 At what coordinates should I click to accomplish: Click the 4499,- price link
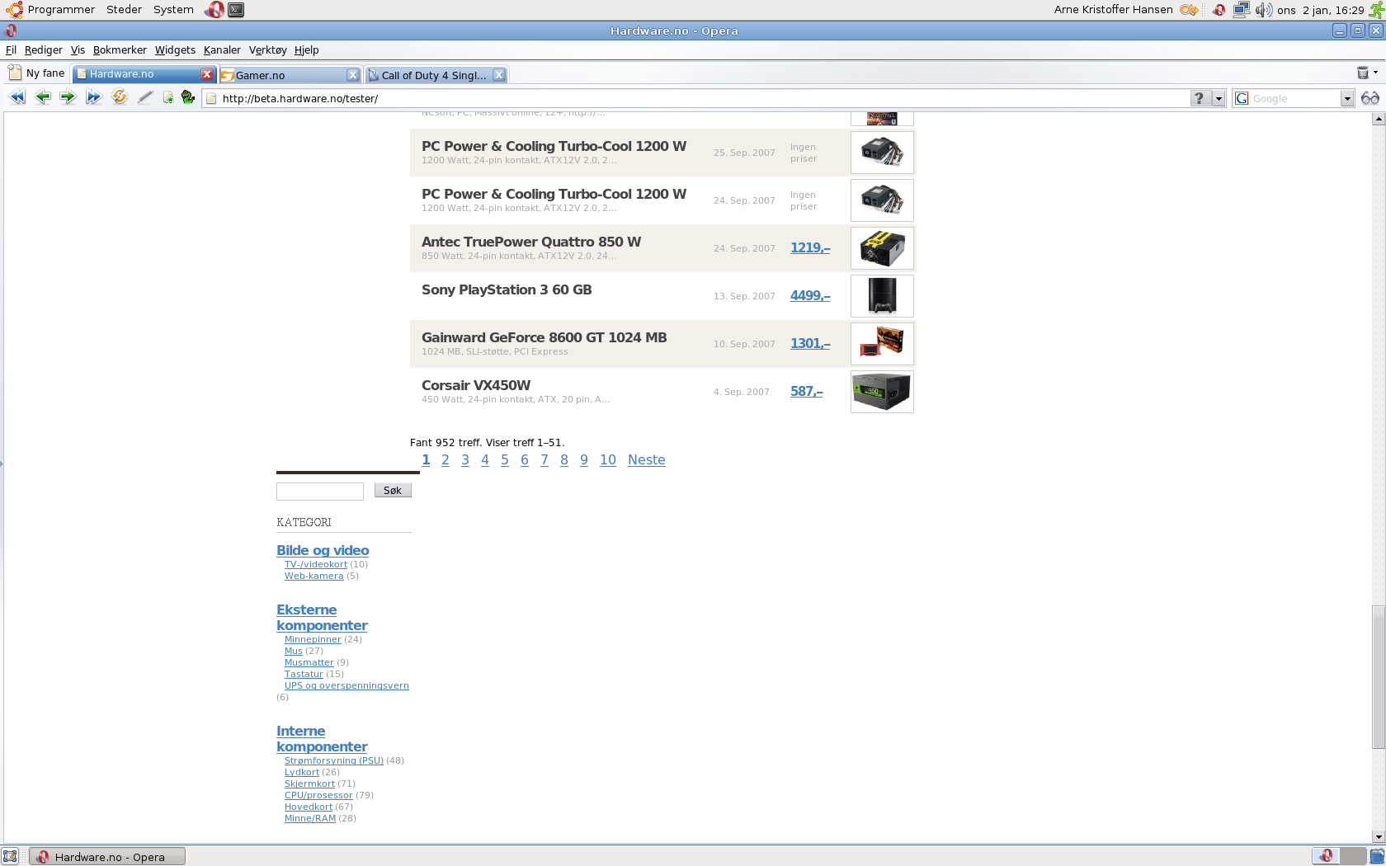[810, 295]
